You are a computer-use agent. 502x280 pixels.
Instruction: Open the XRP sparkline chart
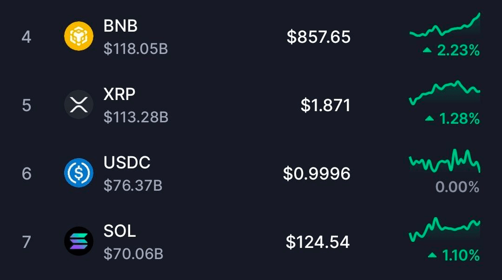(444, 93)
